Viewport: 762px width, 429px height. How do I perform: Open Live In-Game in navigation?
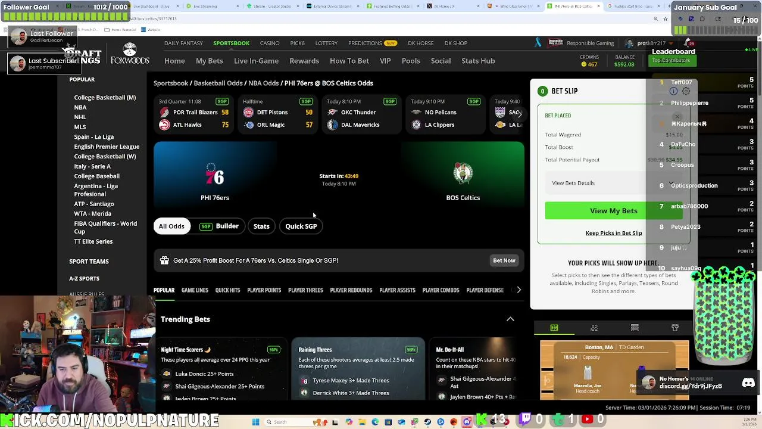tap(256, 61)
